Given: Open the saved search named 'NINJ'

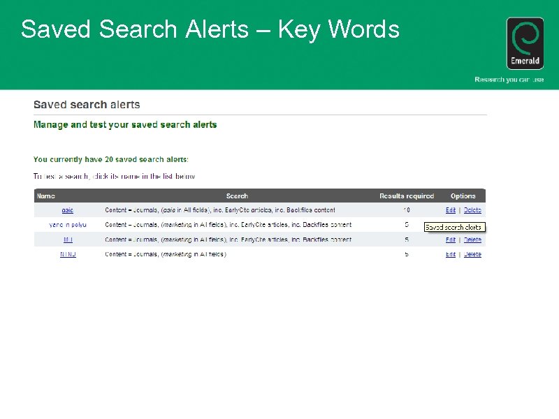Looking at the screenshot, I should 67,254.
